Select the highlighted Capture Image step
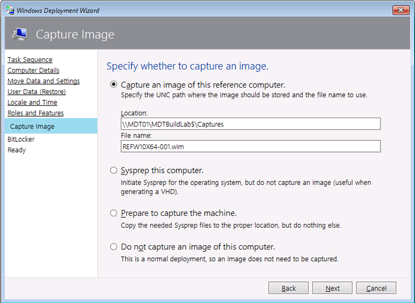The width and height of the screenshot is (415, 303). 32,127
